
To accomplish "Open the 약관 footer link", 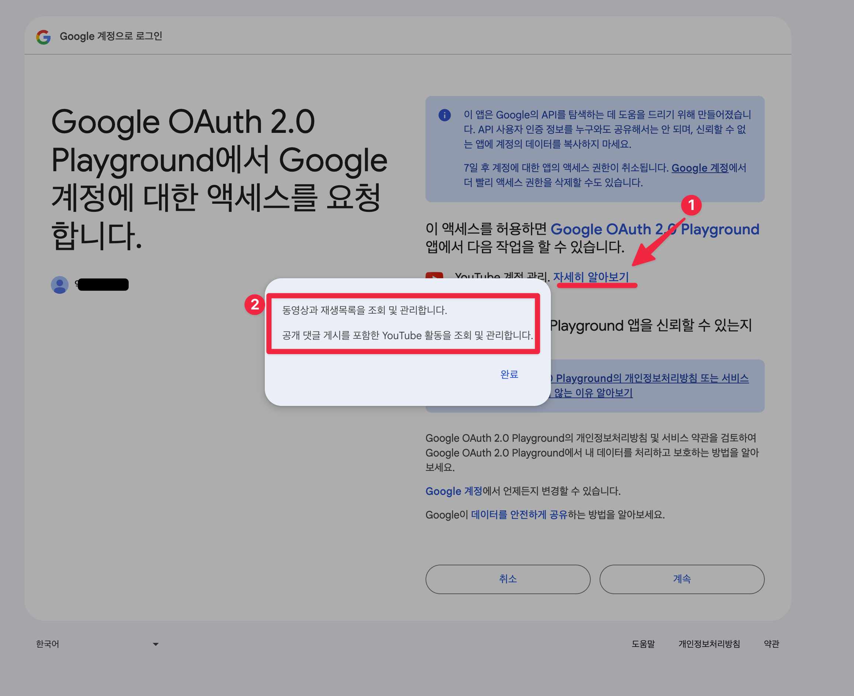I will (x=771, y=644).
